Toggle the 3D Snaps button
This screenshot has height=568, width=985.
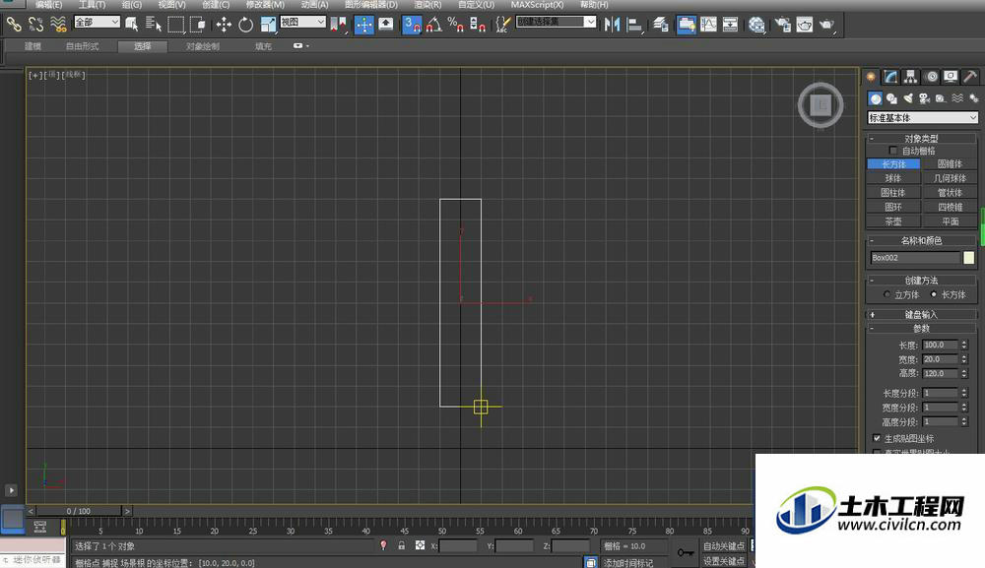point(412,25)
